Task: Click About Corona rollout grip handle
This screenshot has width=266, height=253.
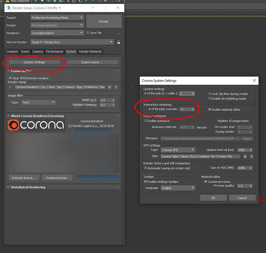Action: click(118, 116)
